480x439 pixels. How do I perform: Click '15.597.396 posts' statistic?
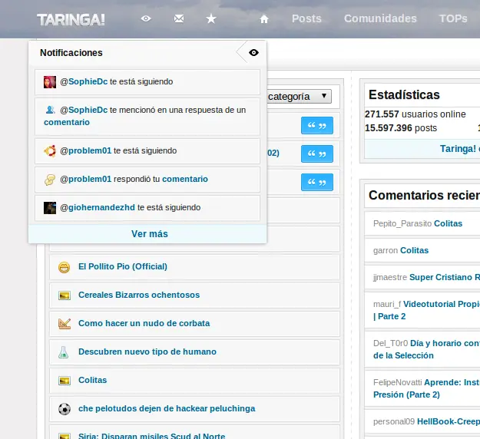[x=401, y=128]
